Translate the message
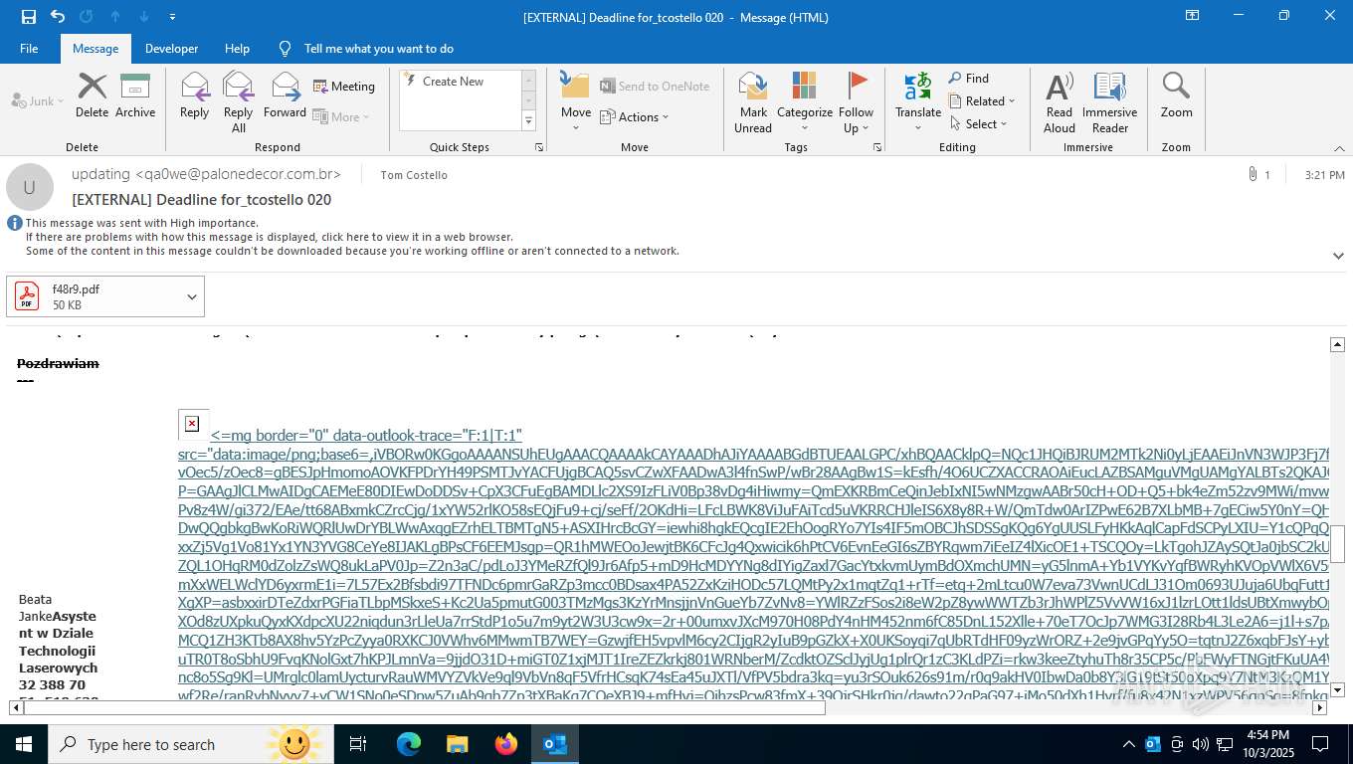Viewport: 1353px width, 764px height. [918, 101]
